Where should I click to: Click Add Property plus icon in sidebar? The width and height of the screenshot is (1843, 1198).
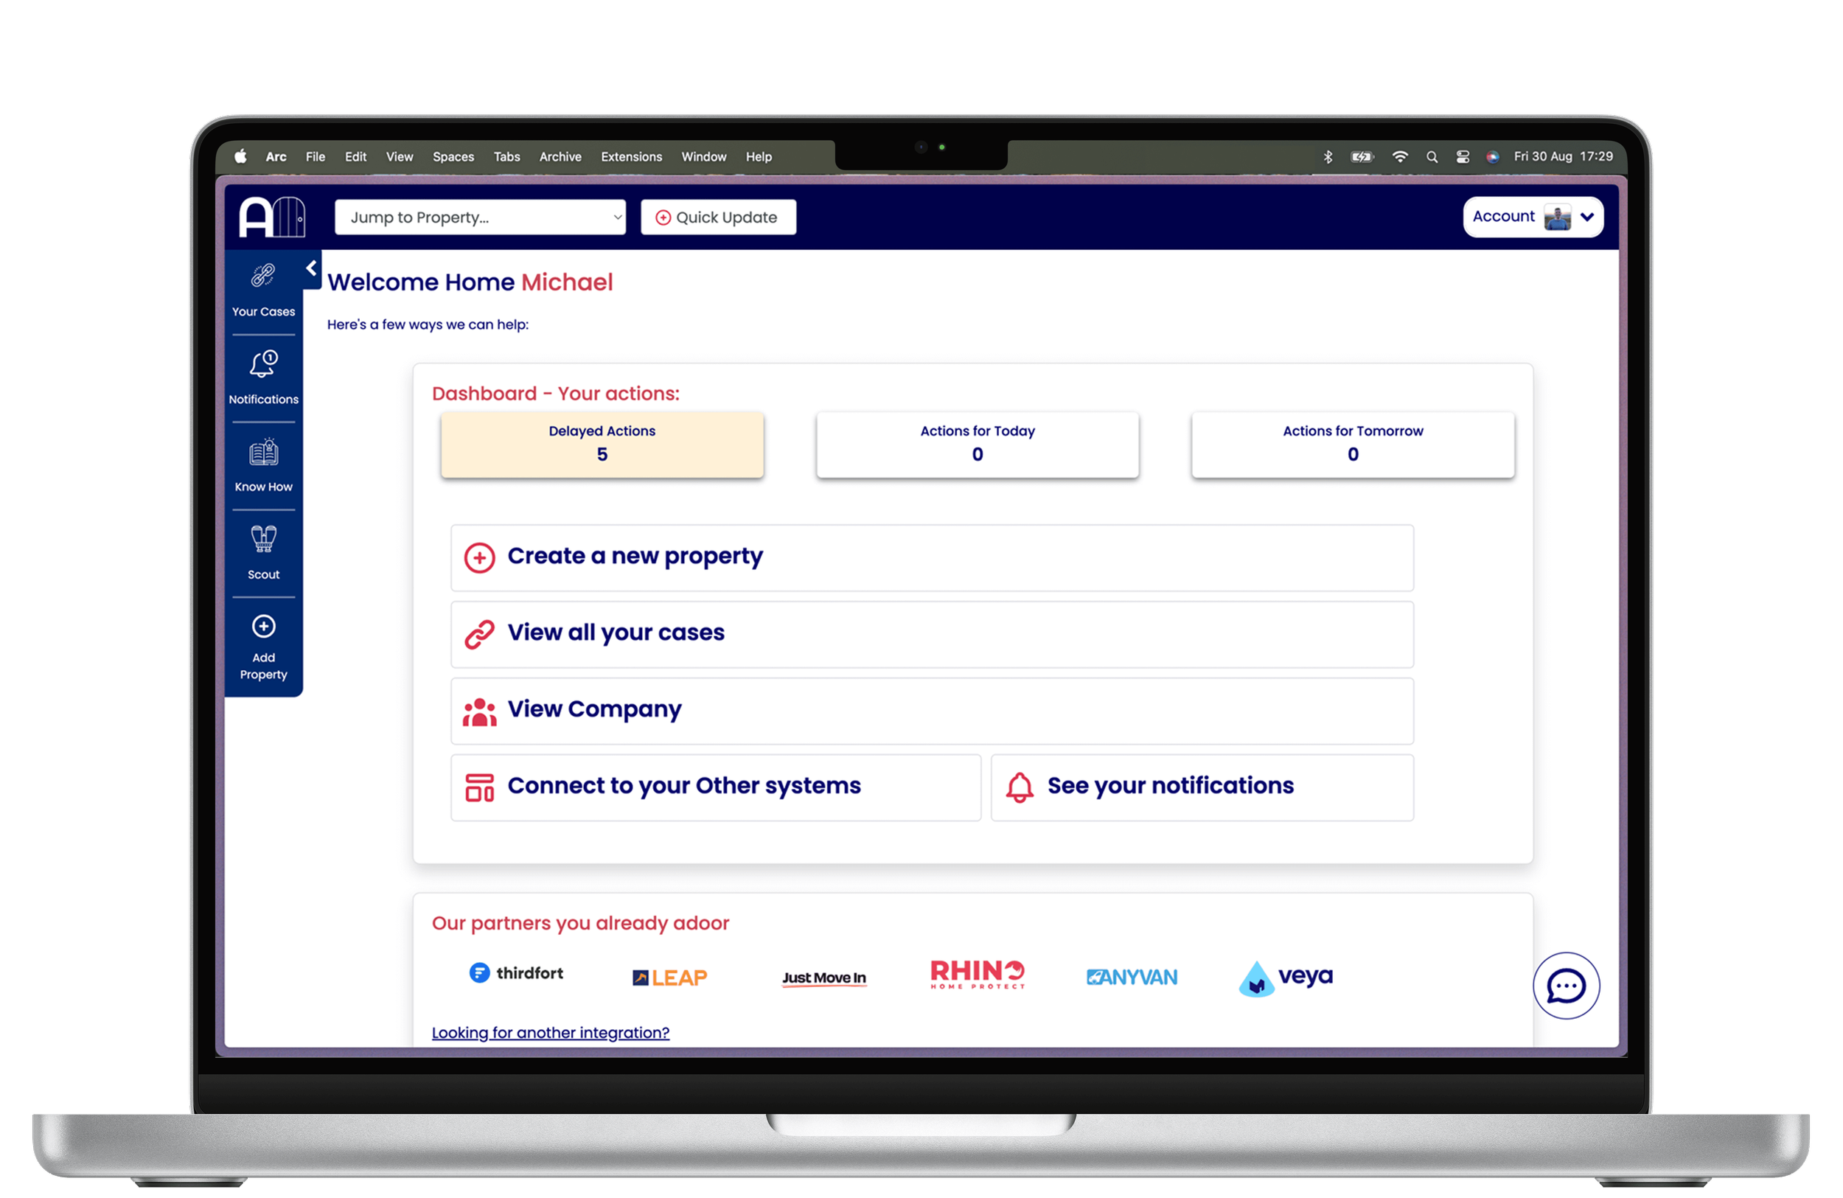[x=263, y=626]
